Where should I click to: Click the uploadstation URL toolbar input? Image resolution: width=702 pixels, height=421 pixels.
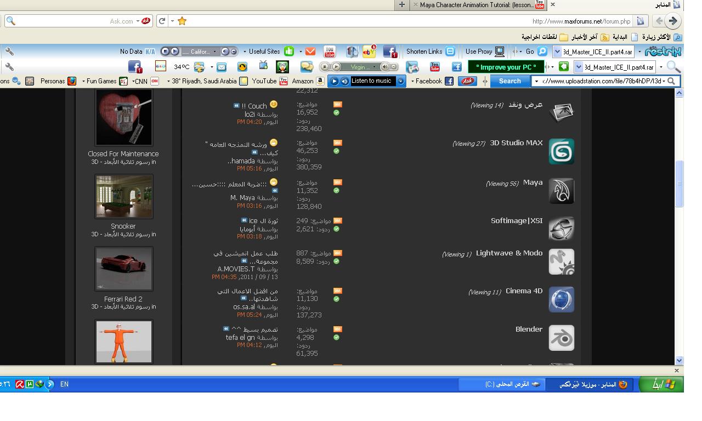[x=606, y=81]
